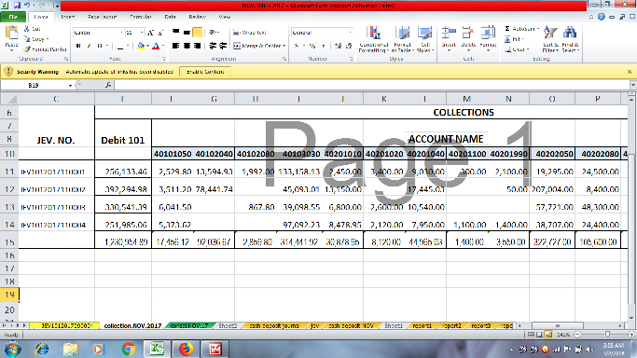Screen dimensions: 637x358
Task: Open Sort & Filter
Action: pos(550,39)
